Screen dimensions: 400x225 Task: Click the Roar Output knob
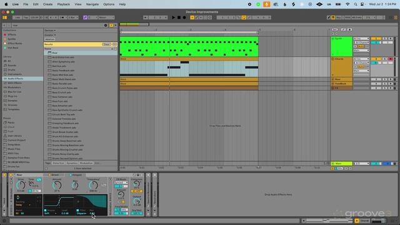137,201
